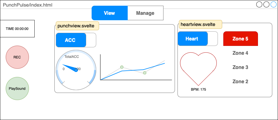Toggle the Heart switch
This screenshot has width=278, height=120.
198,39
